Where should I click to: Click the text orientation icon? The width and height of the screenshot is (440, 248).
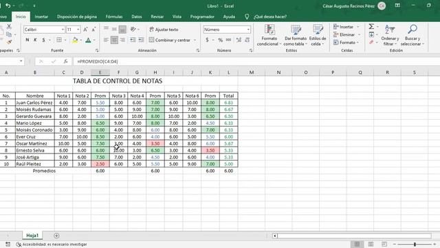(x=133, y=29)
